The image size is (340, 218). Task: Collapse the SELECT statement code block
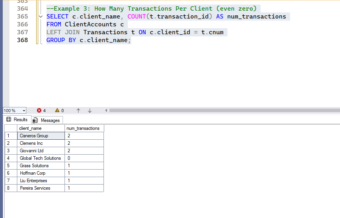pos(41,17)
